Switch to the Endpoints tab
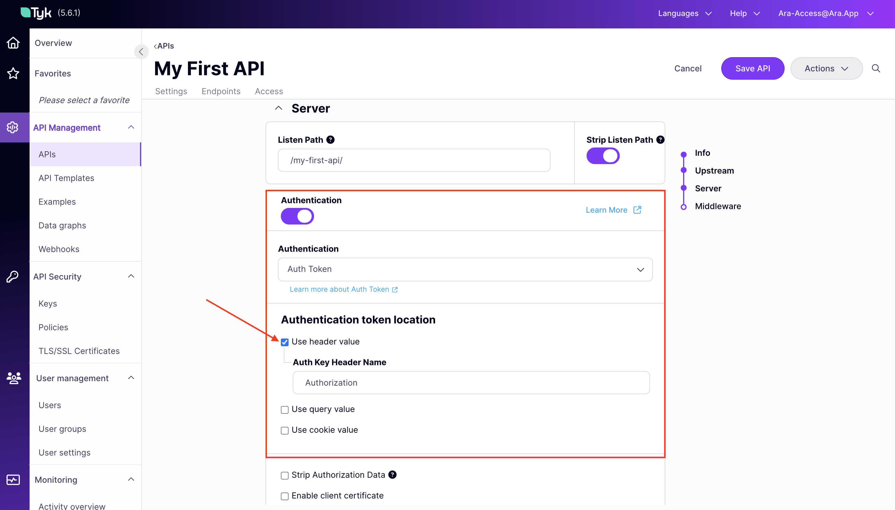Image resolution: width=895 pixels, height=510 pixels. click(x=220, y=91)
